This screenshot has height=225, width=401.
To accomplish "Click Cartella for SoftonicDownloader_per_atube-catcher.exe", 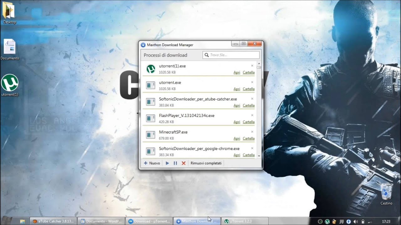I will [249, 105].
